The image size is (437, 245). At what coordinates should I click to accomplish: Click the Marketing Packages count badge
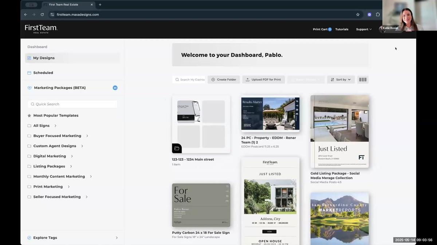tap(115, 88)
